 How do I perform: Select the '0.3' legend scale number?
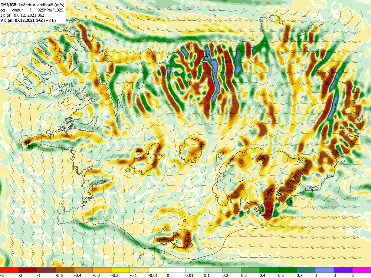tap(244, 275)
